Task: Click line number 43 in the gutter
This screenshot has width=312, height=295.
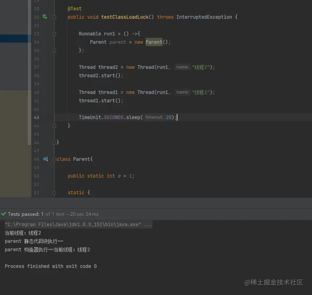Action: point(37,117)
